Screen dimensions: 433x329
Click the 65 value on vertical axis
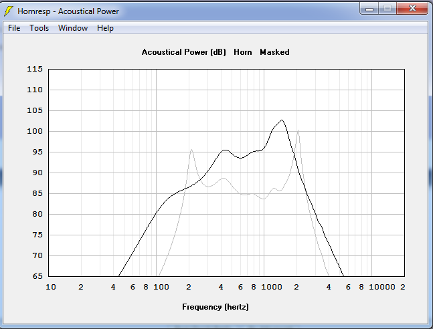pyautogui.click(x=37, y=276)
